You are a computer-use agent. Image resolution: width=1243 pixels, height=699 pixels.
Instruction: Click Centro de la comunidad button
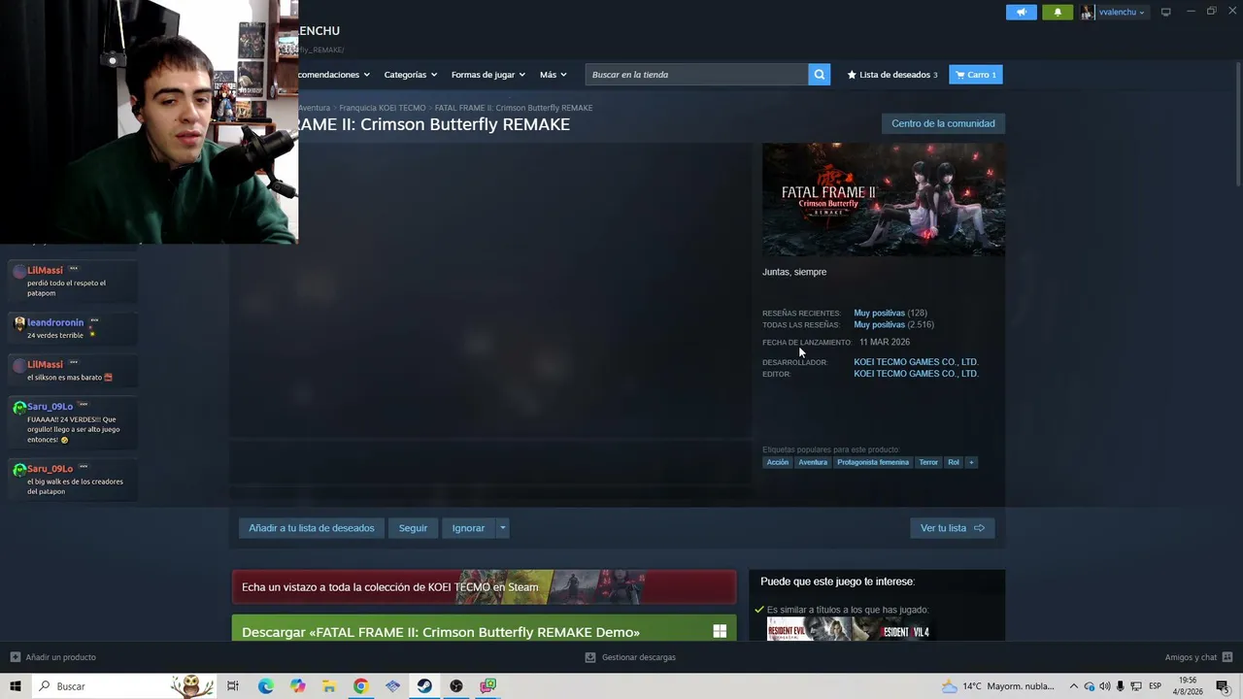[943, 123]
